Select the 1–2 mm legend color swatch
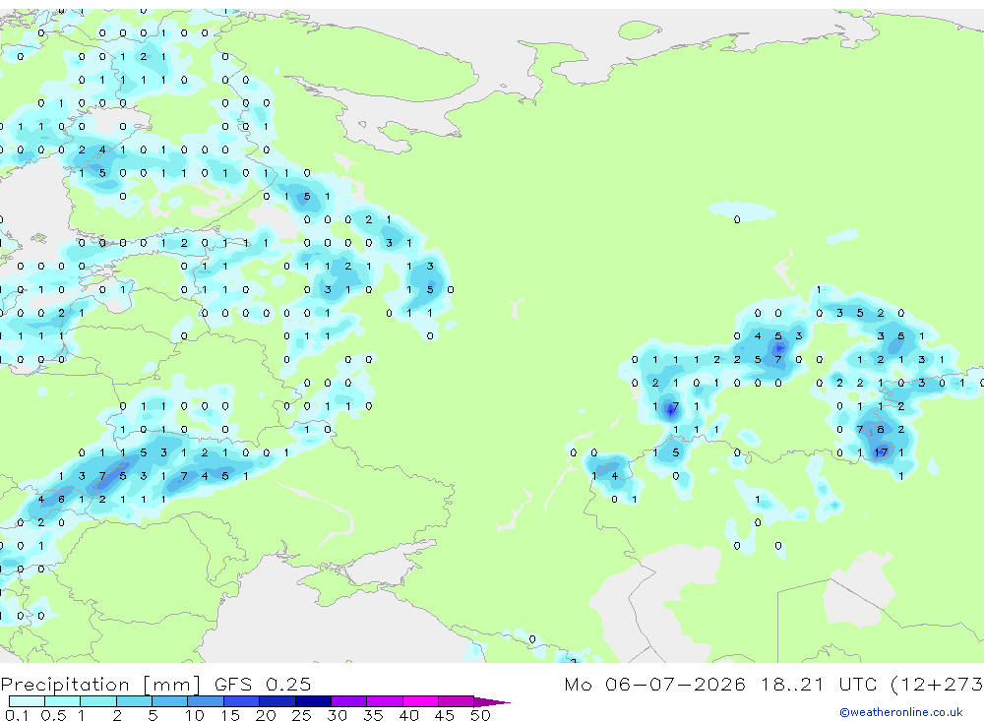Image resolution: width=984 pixels, height=721 pixels. point(98,701)
